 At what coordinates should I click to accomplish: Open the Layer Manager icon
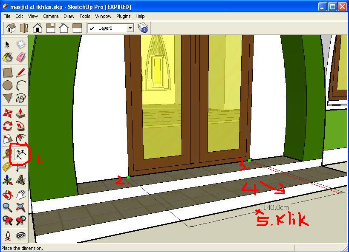click(143, 28)
